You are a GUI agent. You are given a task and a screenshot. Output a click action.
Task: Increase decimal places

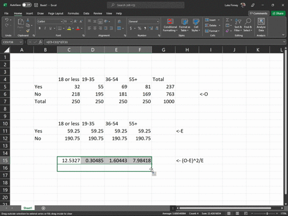[x=151, y=28]
